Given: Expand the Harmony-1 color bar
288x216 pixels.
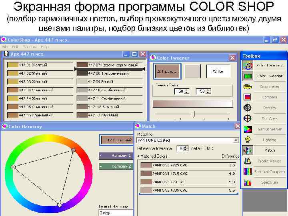Looking at the screenshot, I should [x=116, y=156].
